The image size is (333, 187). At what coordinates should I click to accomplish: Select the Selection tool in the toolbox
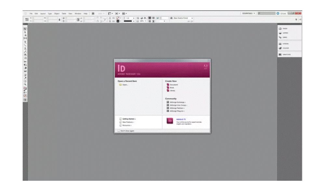click(x=25, y=29)
